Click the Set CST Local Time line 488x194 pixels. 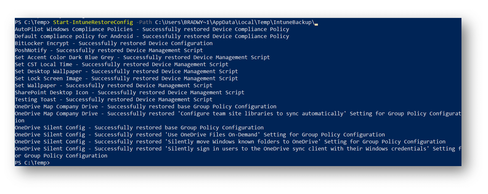point(122,64)
